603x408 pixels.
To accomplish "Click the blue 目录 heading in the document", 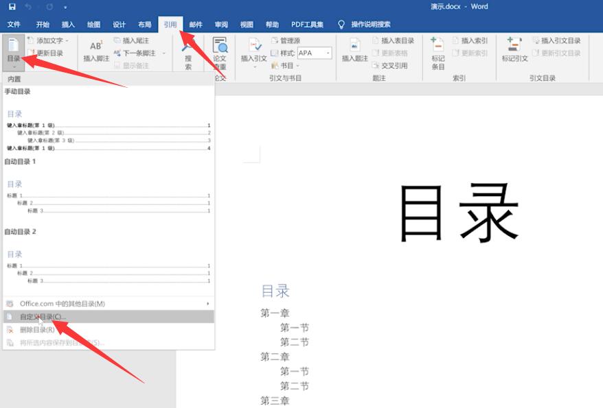I will coord(275,291).
